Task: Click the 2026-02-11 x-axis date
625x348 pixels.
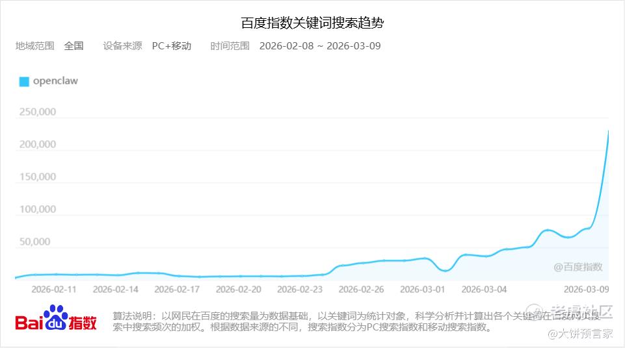Action: point(54,290)
